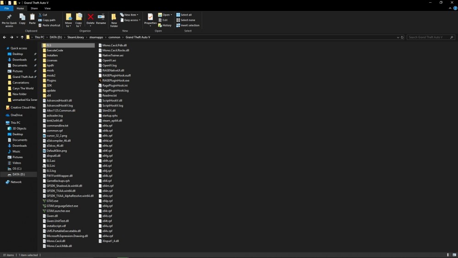This screenshot has width=458, height=258.
Task: Click the Properties icon
Action: tap(150, 17)
